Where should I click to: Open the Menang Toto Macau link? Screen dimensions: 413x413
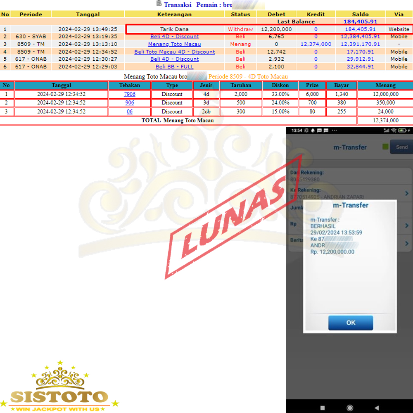click(x=174, y=44)
